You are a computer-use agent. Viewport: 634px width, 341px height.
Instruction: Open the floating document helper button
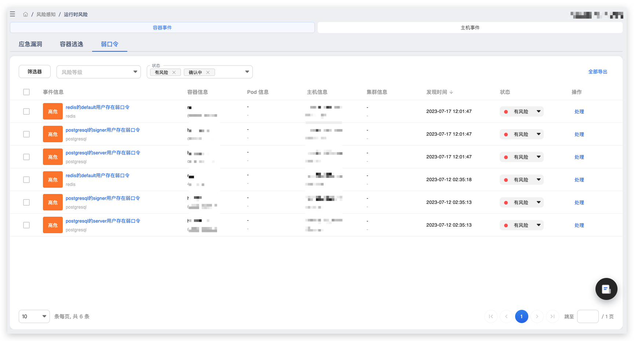606,289
